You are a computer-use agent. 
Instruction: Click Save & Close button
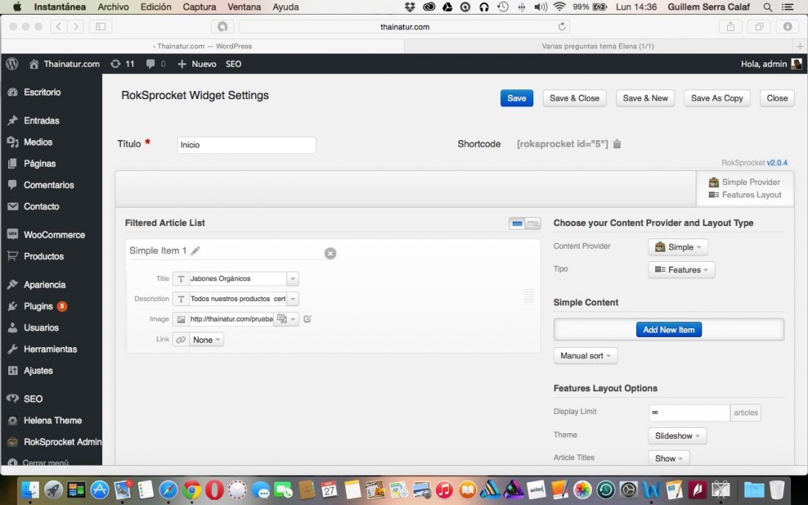point(574,98)
